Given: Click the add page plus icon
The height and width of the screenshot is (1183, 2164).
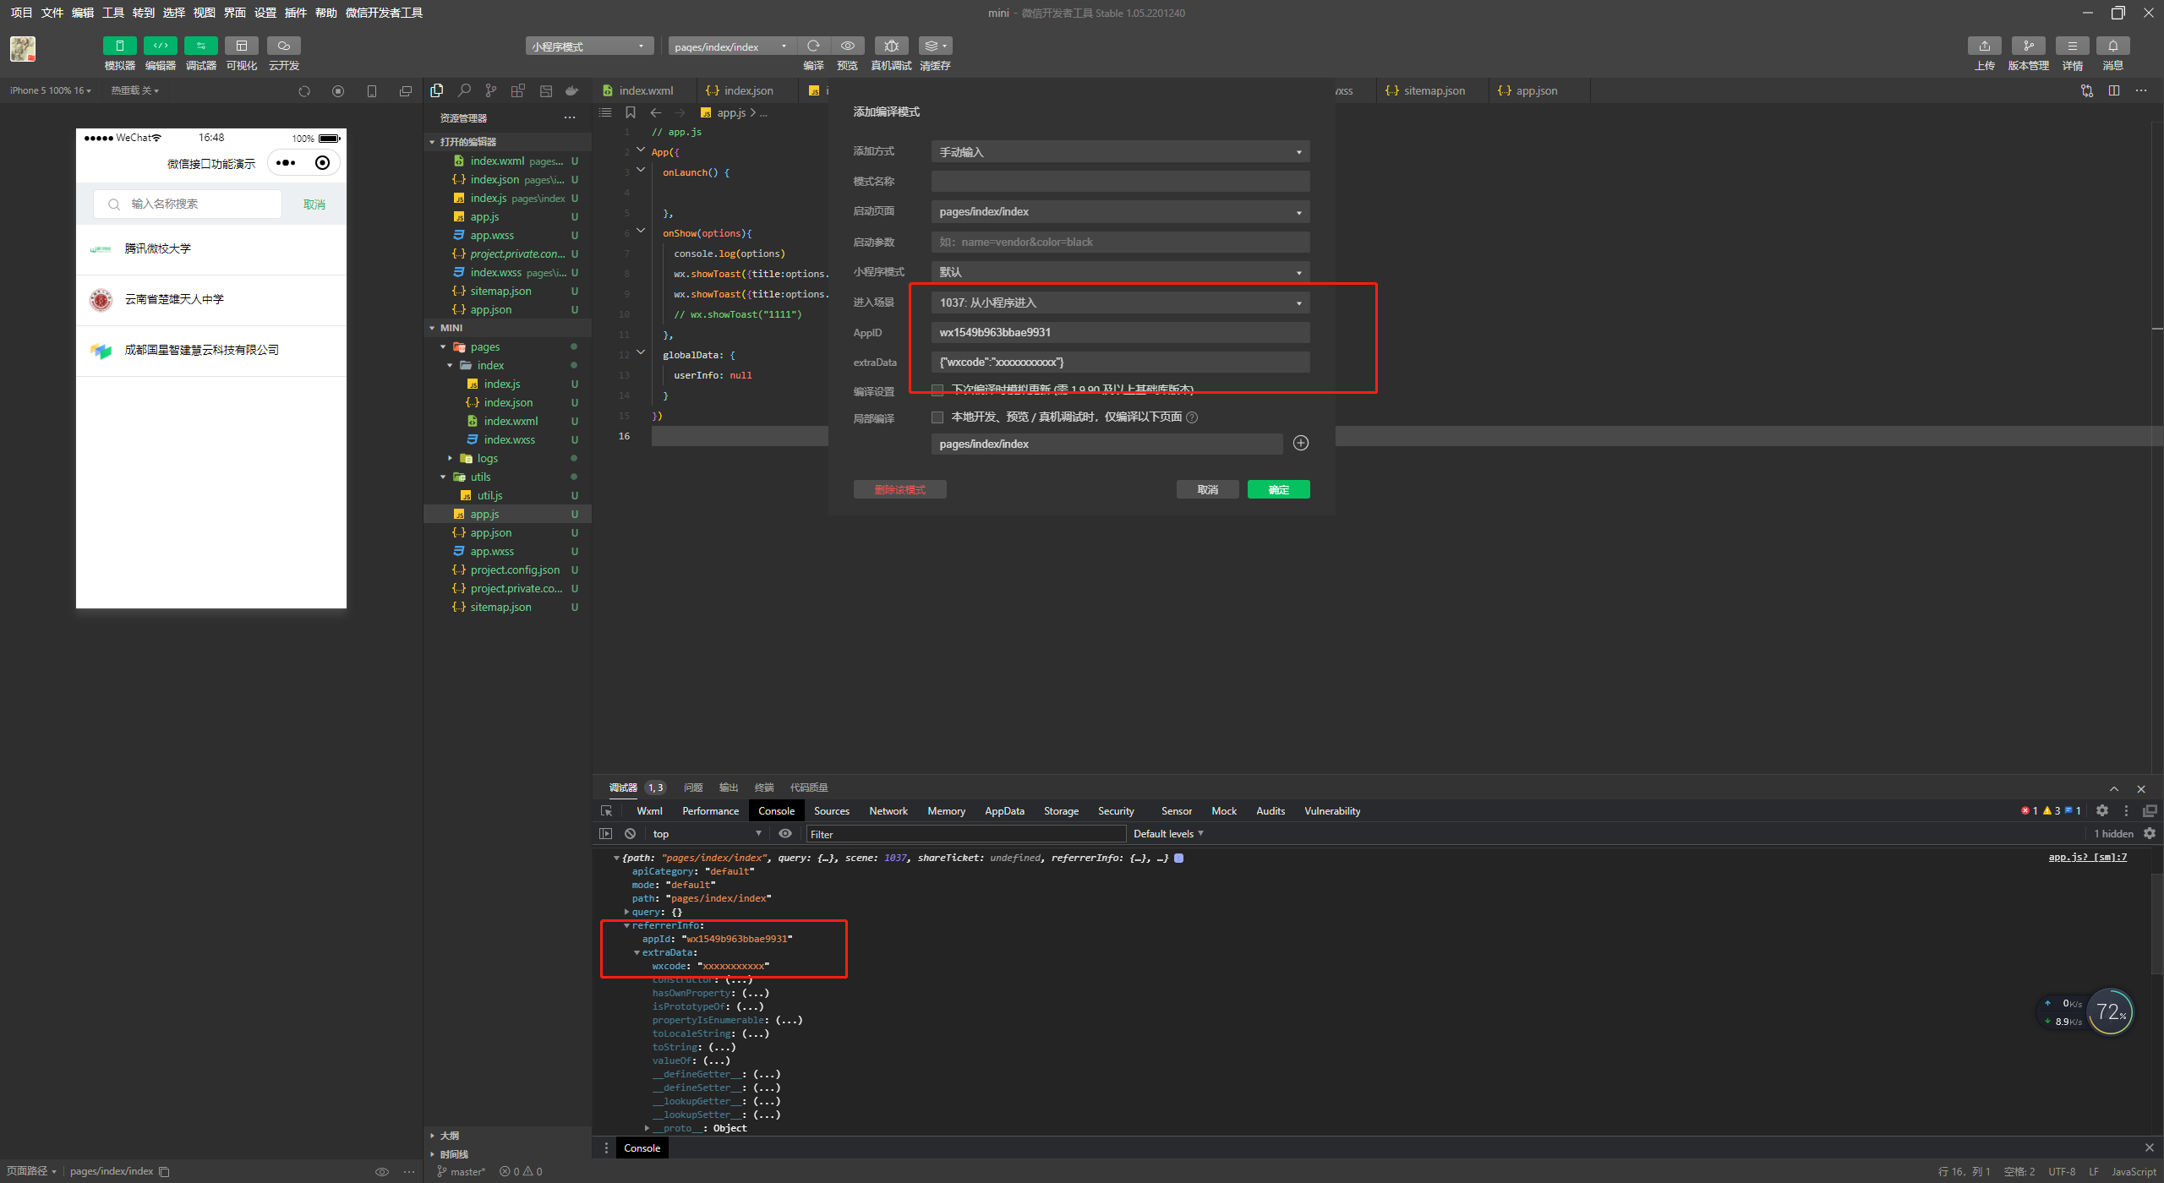Looking at the screenshot, I should pyautogui.click(x=1301, y=444).
